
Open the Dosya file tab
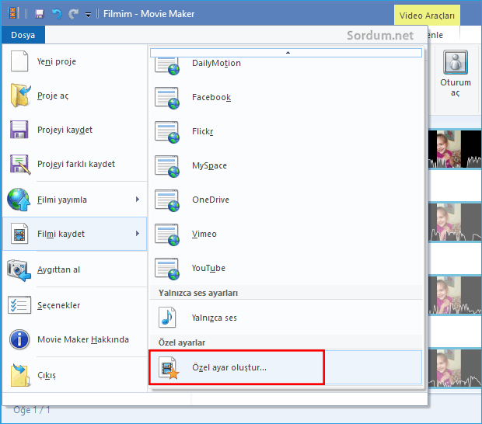tap(23, 35)
